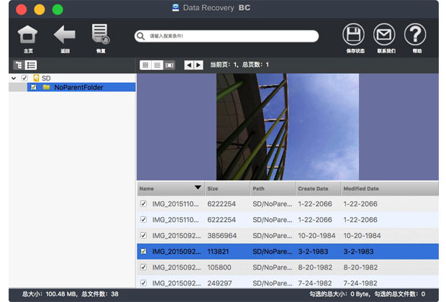Click create date 3-2-1983 cell

pyautogui.click(x=313, y=252)
